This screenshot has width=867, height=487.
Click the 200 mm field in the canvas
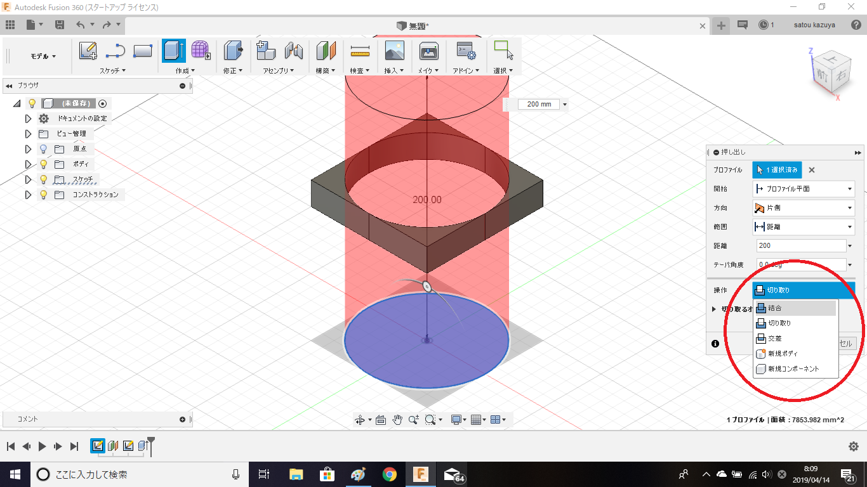(539, 104)
